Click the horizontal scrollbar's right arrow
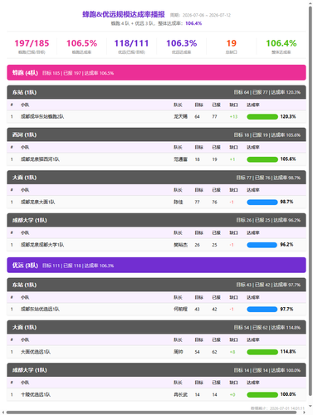This screenshot has width=313, height=415. (x=306, y=413)
